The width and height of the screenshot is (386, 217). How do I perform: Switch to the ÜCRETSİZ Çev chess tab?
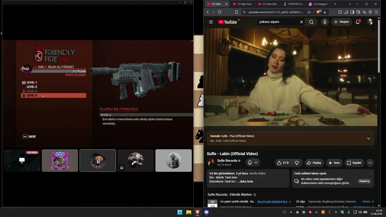[293, 4]
